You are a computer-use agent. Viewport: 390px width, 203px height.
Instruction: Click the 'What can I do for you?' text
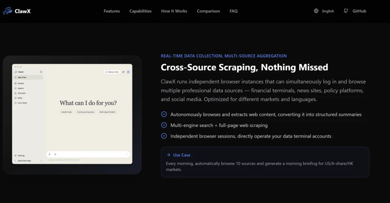(x=88, y=103)
